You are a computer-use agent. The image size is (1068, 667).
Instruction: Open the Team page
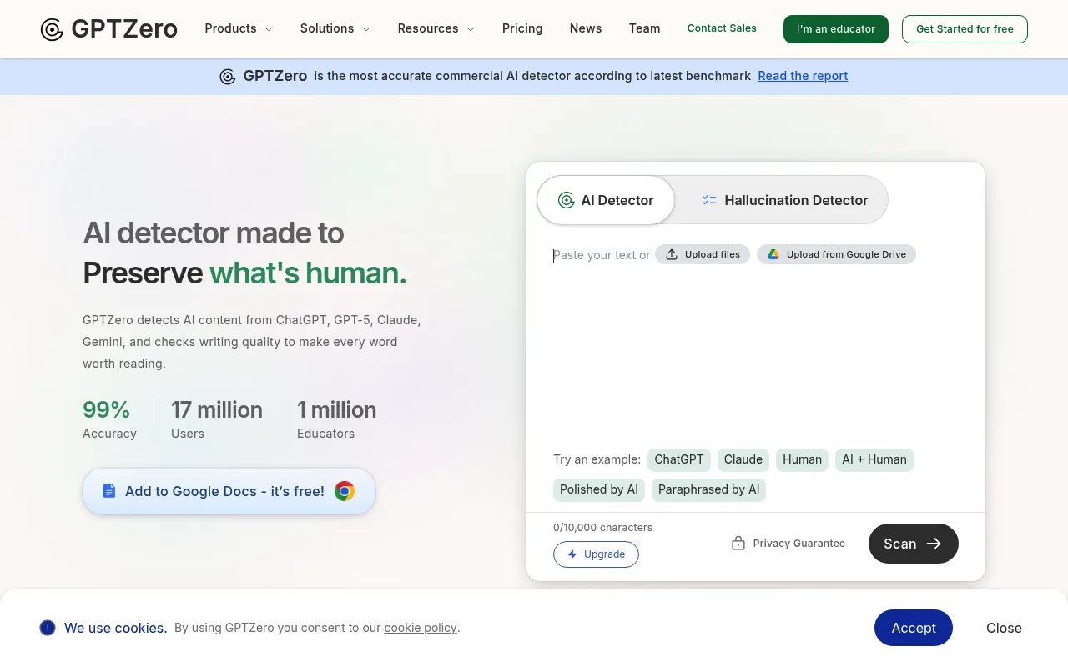coord(644,28)
